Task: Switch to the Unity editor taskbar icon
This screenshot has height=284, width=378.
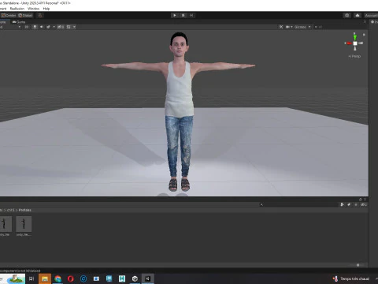Action: pyautogui.click(x=148, y=278)
